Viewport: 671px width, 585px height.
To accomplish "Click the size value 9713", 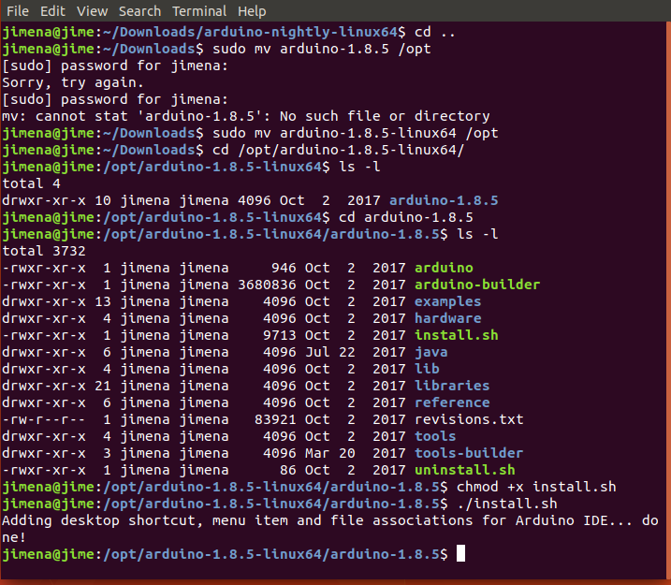I will (x=280, y=335).
